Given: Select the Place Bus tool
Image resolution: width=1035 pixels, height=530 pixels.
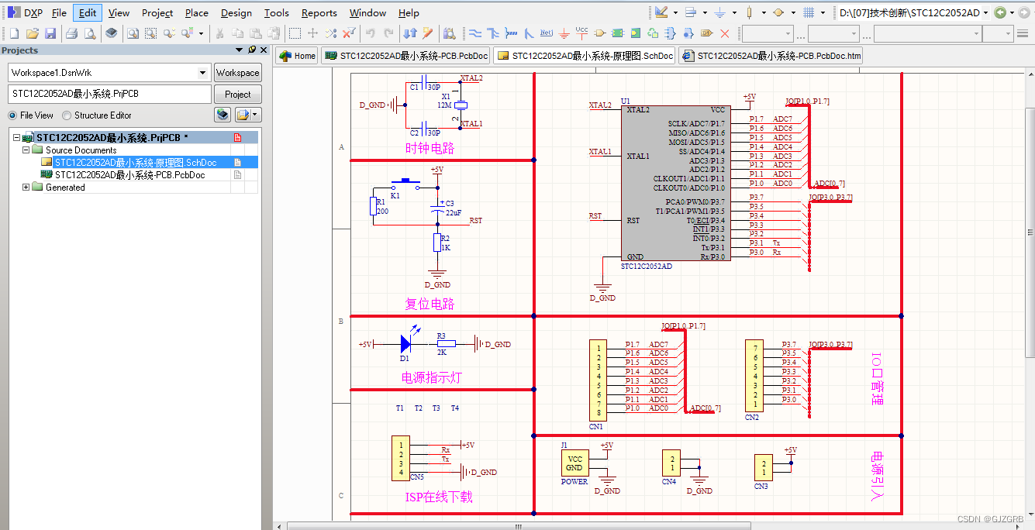Looking at the screenshot, I should coord(493,33).
